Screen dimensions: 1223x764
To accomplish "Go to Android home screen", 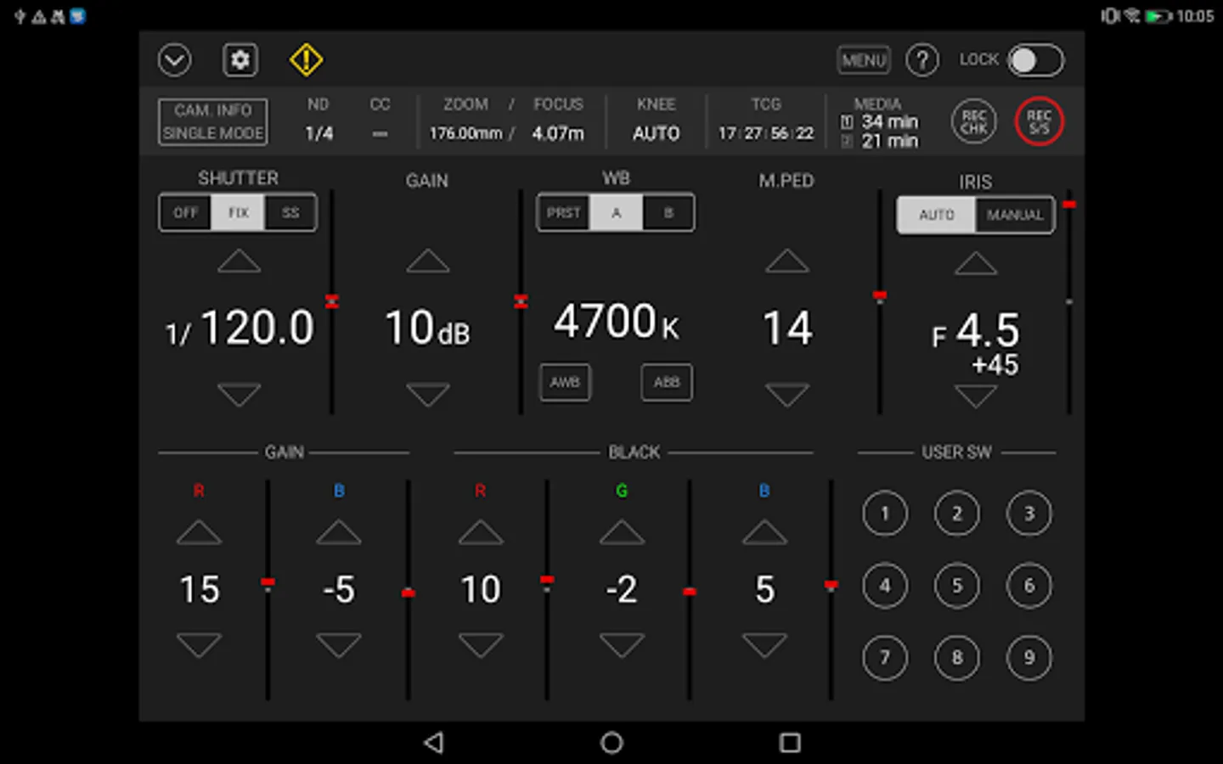I will [x=611, y=743].
